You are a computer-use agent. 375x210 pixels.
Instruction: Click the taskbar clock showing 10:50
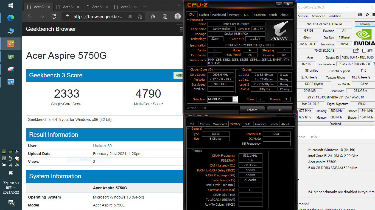point(11,188)
